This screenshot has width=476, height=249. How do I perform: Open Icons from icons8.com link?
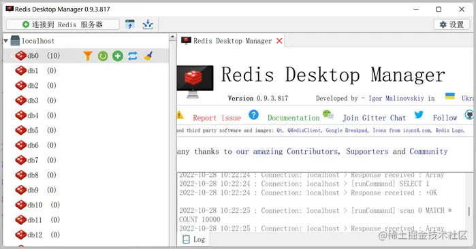[x=402, y=131]
